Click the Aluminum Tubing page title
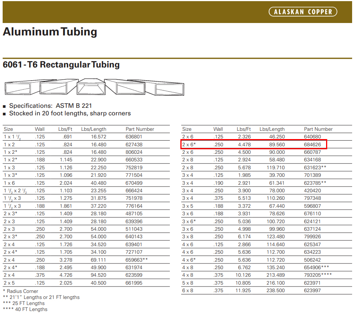The width and height of the screenshot is (354, 314). coord(50,32)
